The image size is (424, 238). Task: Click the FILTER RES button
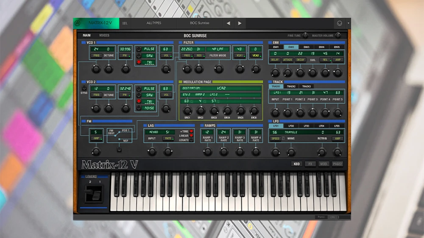click(200, 55)
